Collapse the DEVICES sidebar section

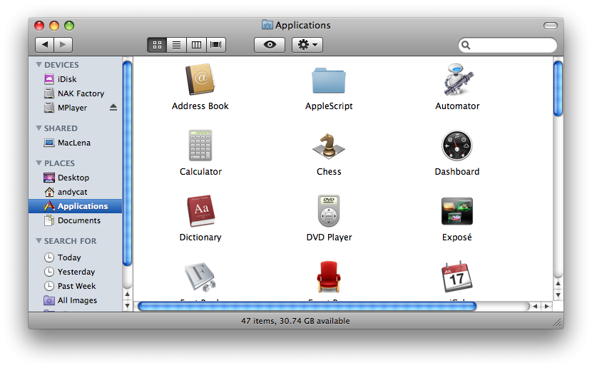(x=39, y=64)
